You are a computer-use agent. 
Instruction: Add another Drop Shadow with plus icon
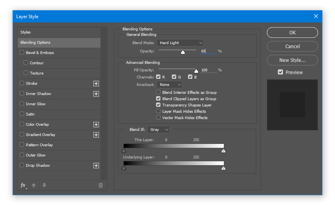pyautogui.click(x=96, y=166)
